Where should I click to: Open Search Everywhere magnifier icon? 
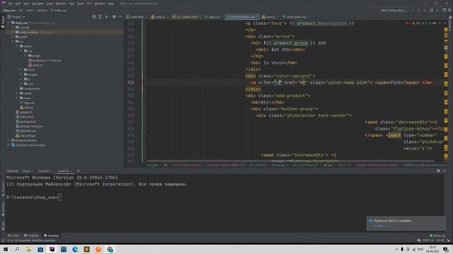tap(449, 10)
